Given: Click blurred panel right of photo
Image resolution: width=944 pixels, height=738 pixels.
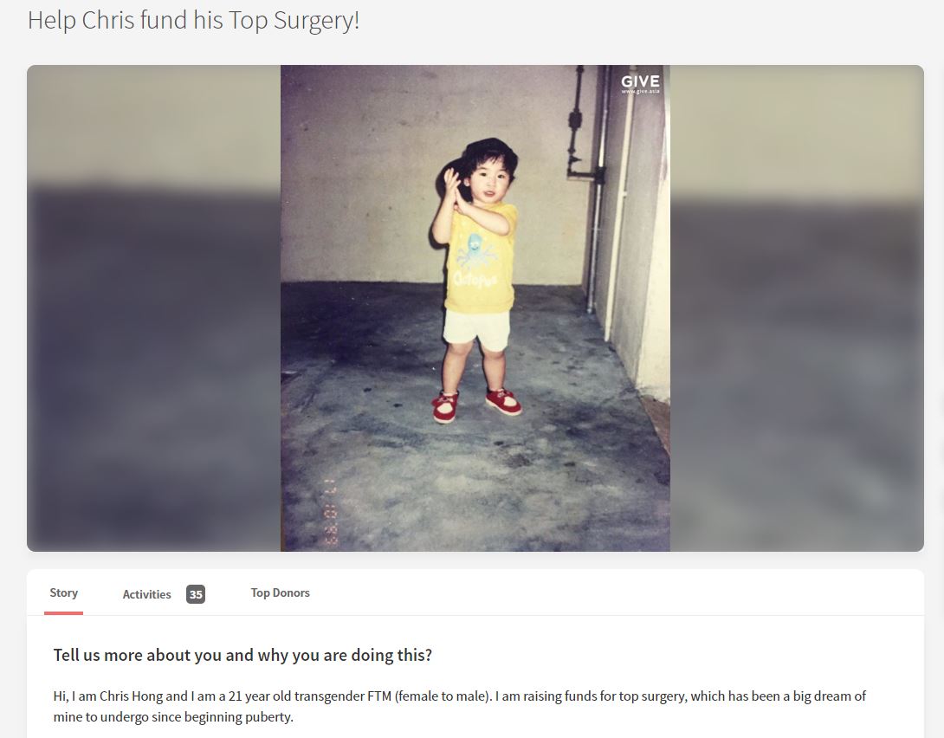Looking at the screenshot, I should pos(797,308).
